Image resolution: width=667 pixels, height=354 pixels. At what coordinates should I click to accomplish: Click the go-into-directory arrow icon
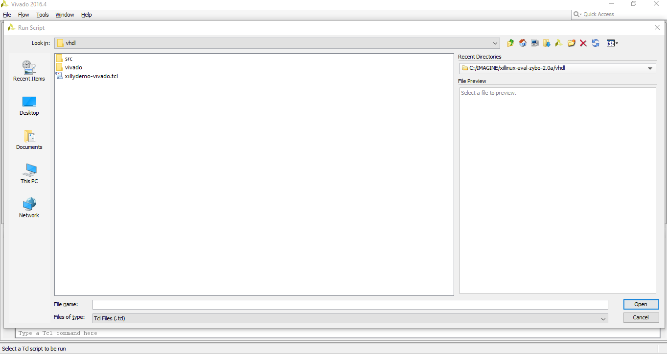547,43
